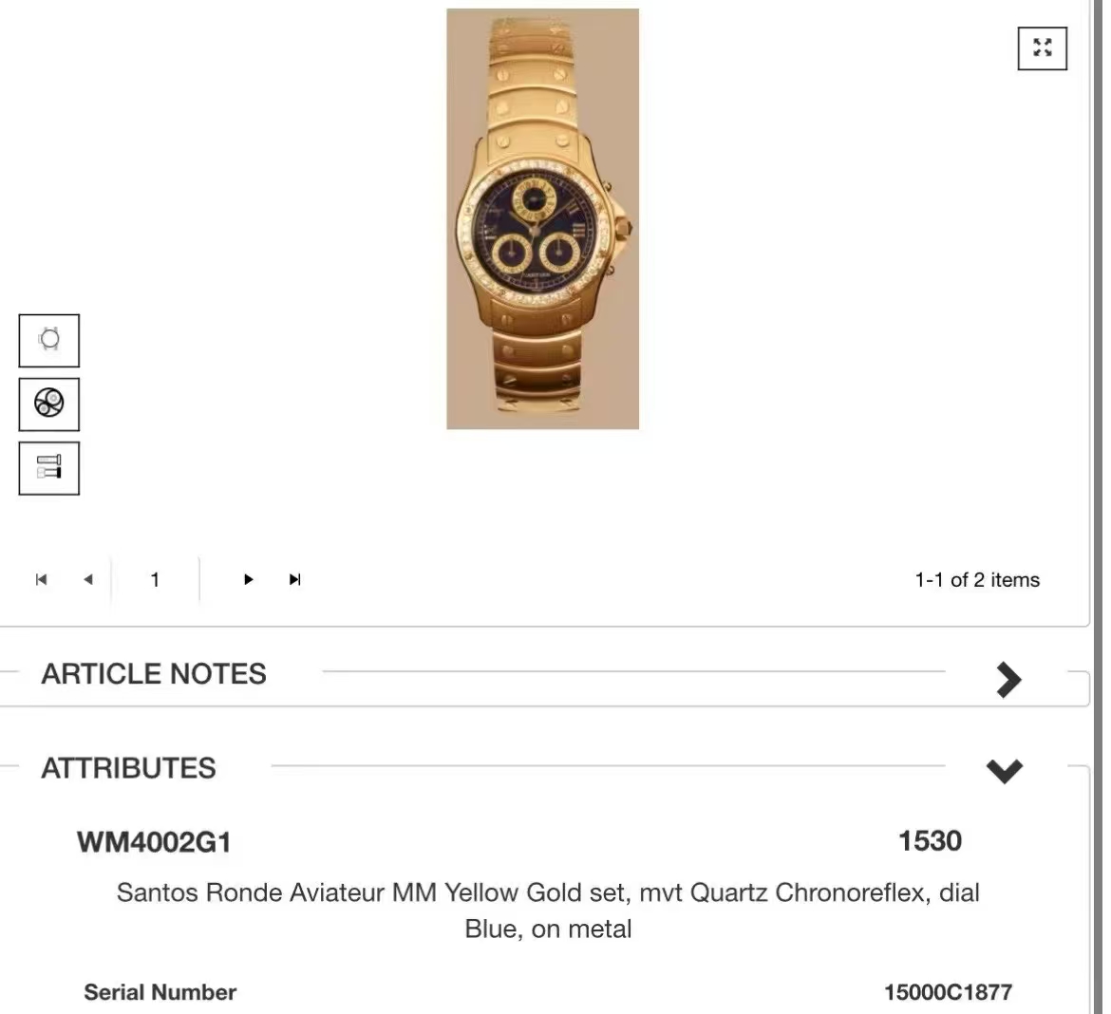The height and width of the screenshot is (1014, 1111).
Task: Select reference WM4002G1 text
Action: pyautogui.click(x=154, y=842)
